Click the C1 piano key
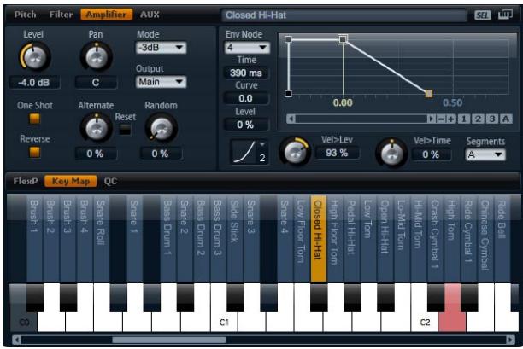The width and height of the screenshot is (523, 349). (x=224, y=322)
